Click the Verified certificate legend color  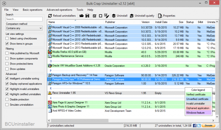click(198, 94)
